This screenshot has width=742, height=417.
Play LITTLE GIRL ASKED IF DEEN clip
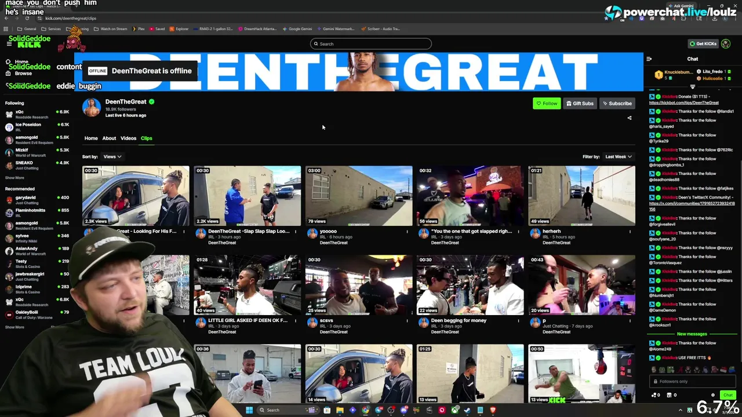point(248,285)
